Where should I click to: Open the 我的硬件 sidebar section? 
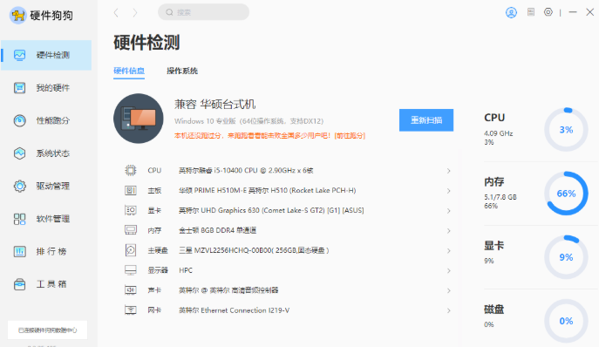46,88
